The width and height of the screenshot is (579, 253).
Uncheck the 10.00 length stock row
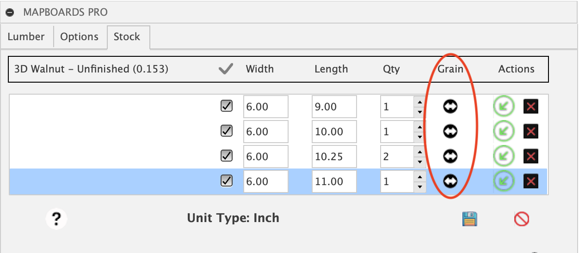pyautogui.click(x=227, y=131)
